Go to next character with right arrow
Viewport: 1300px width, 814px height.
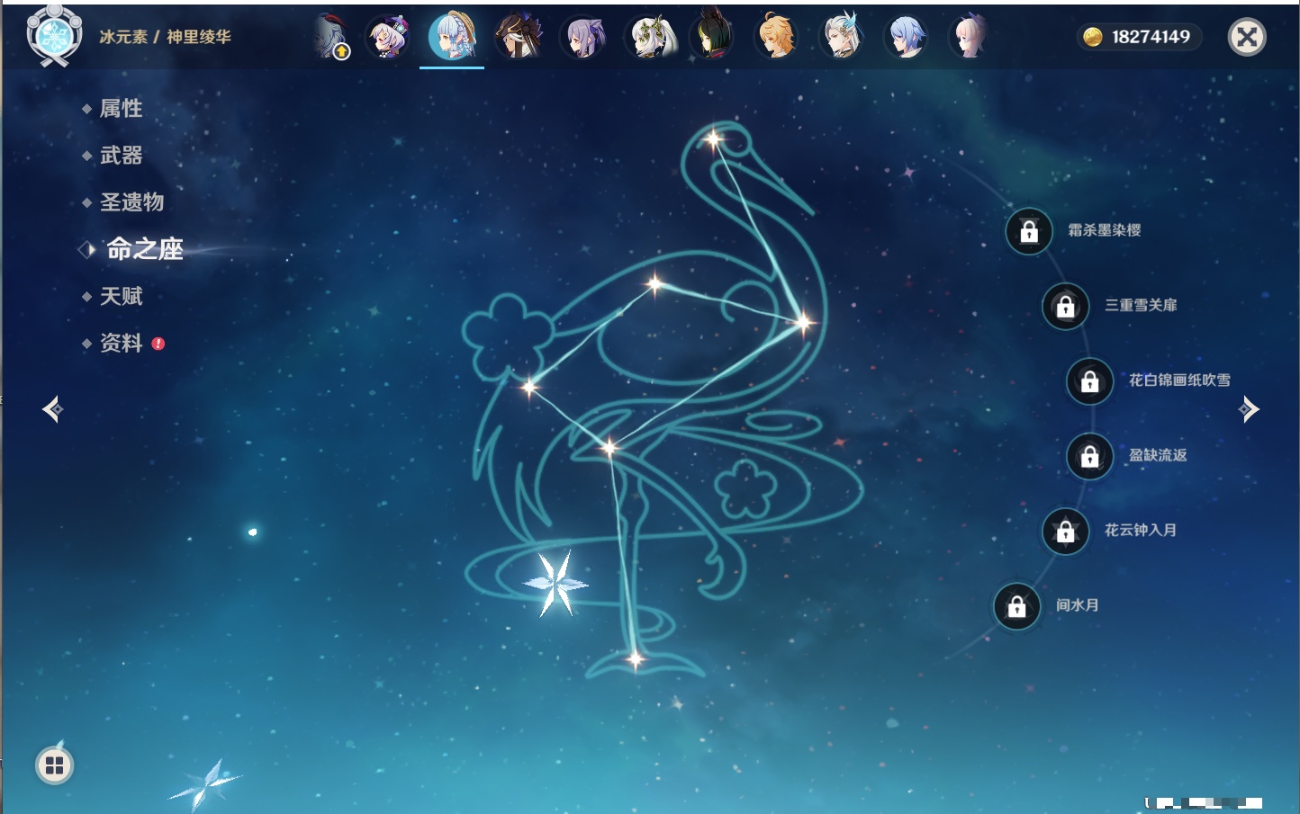1249,409
